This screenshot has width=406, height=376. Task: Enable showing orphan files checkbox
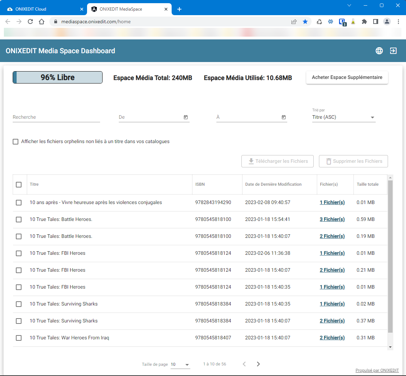[16, 142]
